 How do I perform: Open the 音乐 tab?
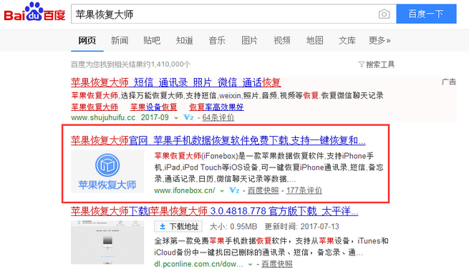[217, 40]
